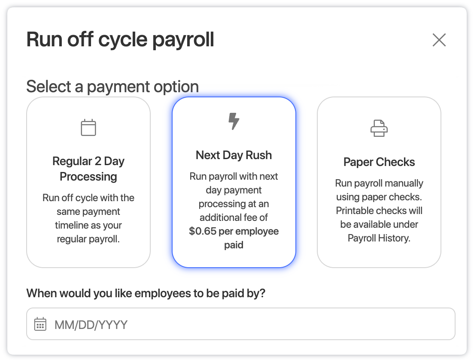The width and height of the screenshot is (474, 362).
Task: Close the Run off cycle payroll dialog
Action: (x=439, y=40)
